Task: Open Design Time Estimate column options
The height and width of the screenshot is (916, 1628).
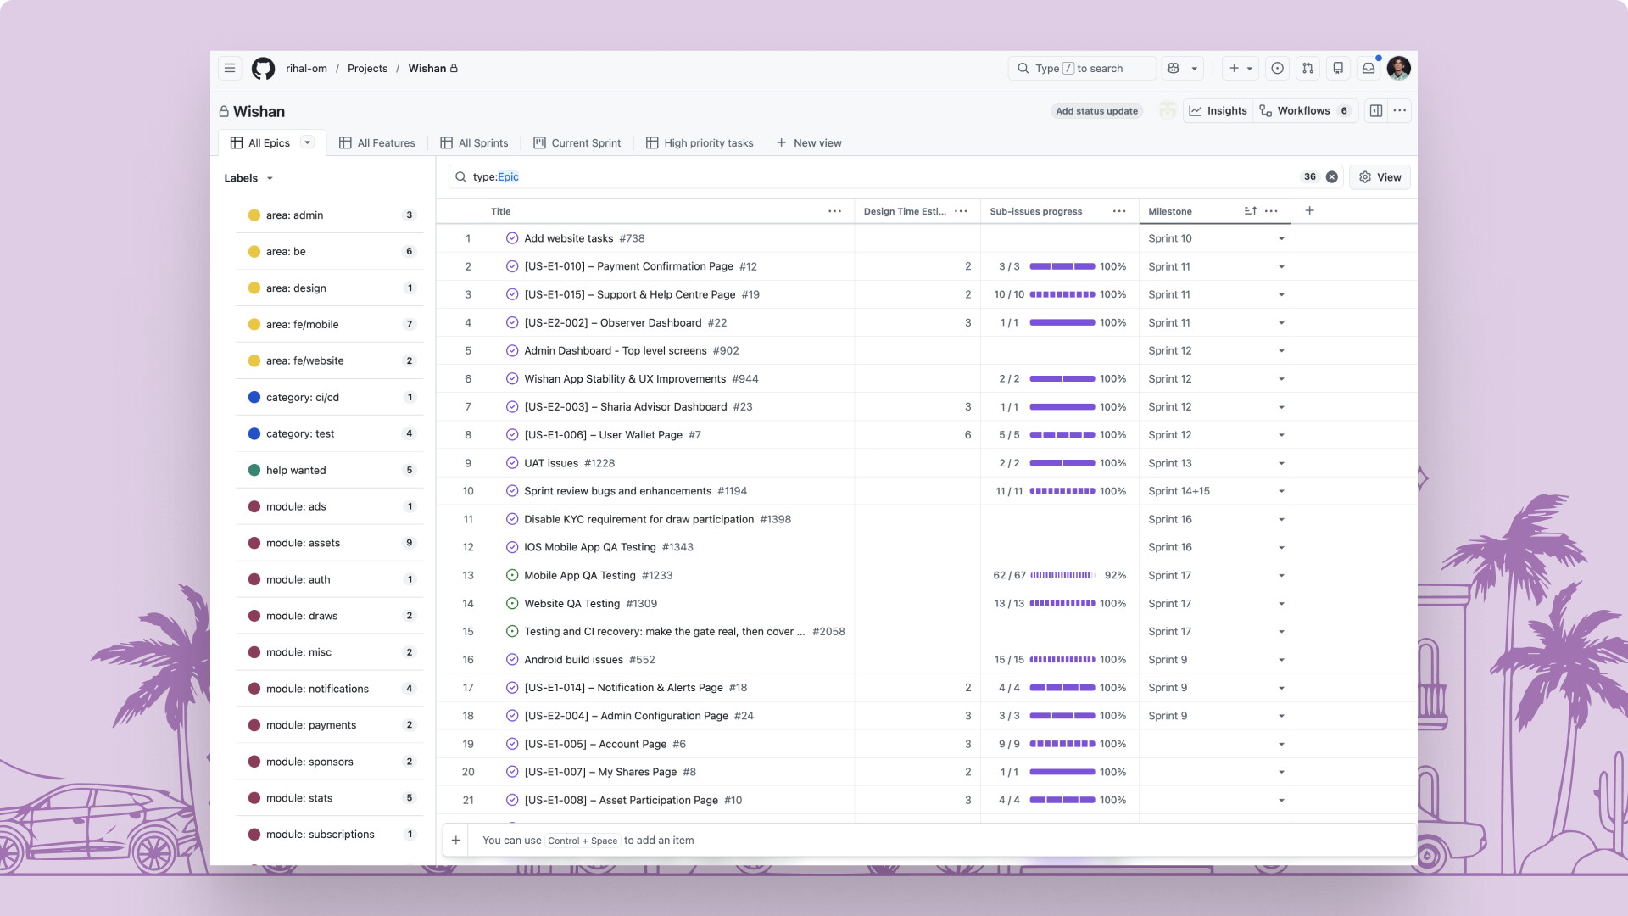Action: click(x=961, y=211)
